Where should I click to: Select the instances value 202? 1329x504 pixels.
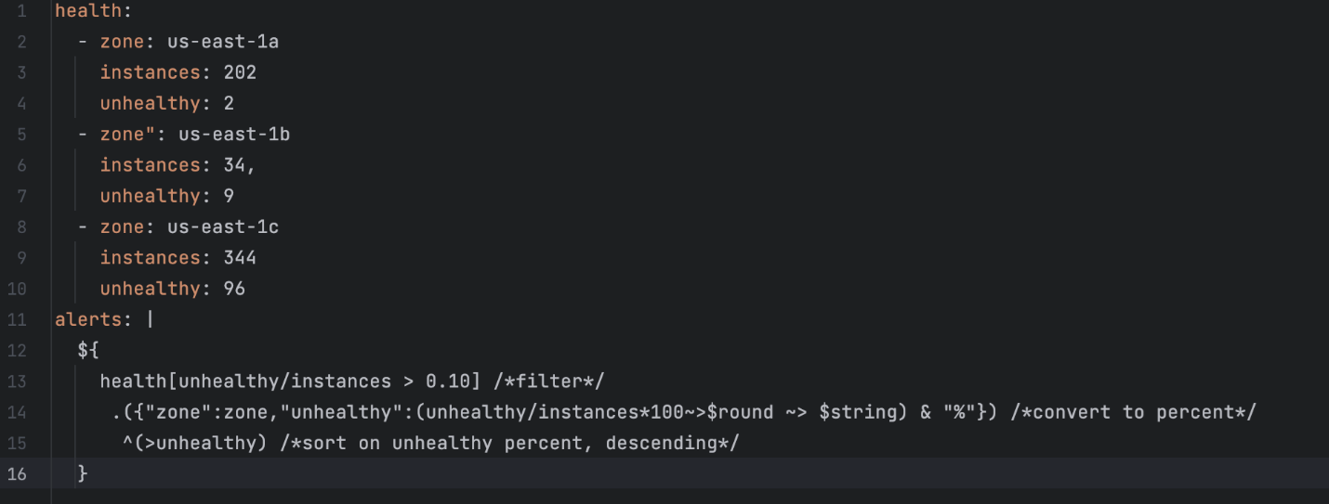tap(239, 72)
